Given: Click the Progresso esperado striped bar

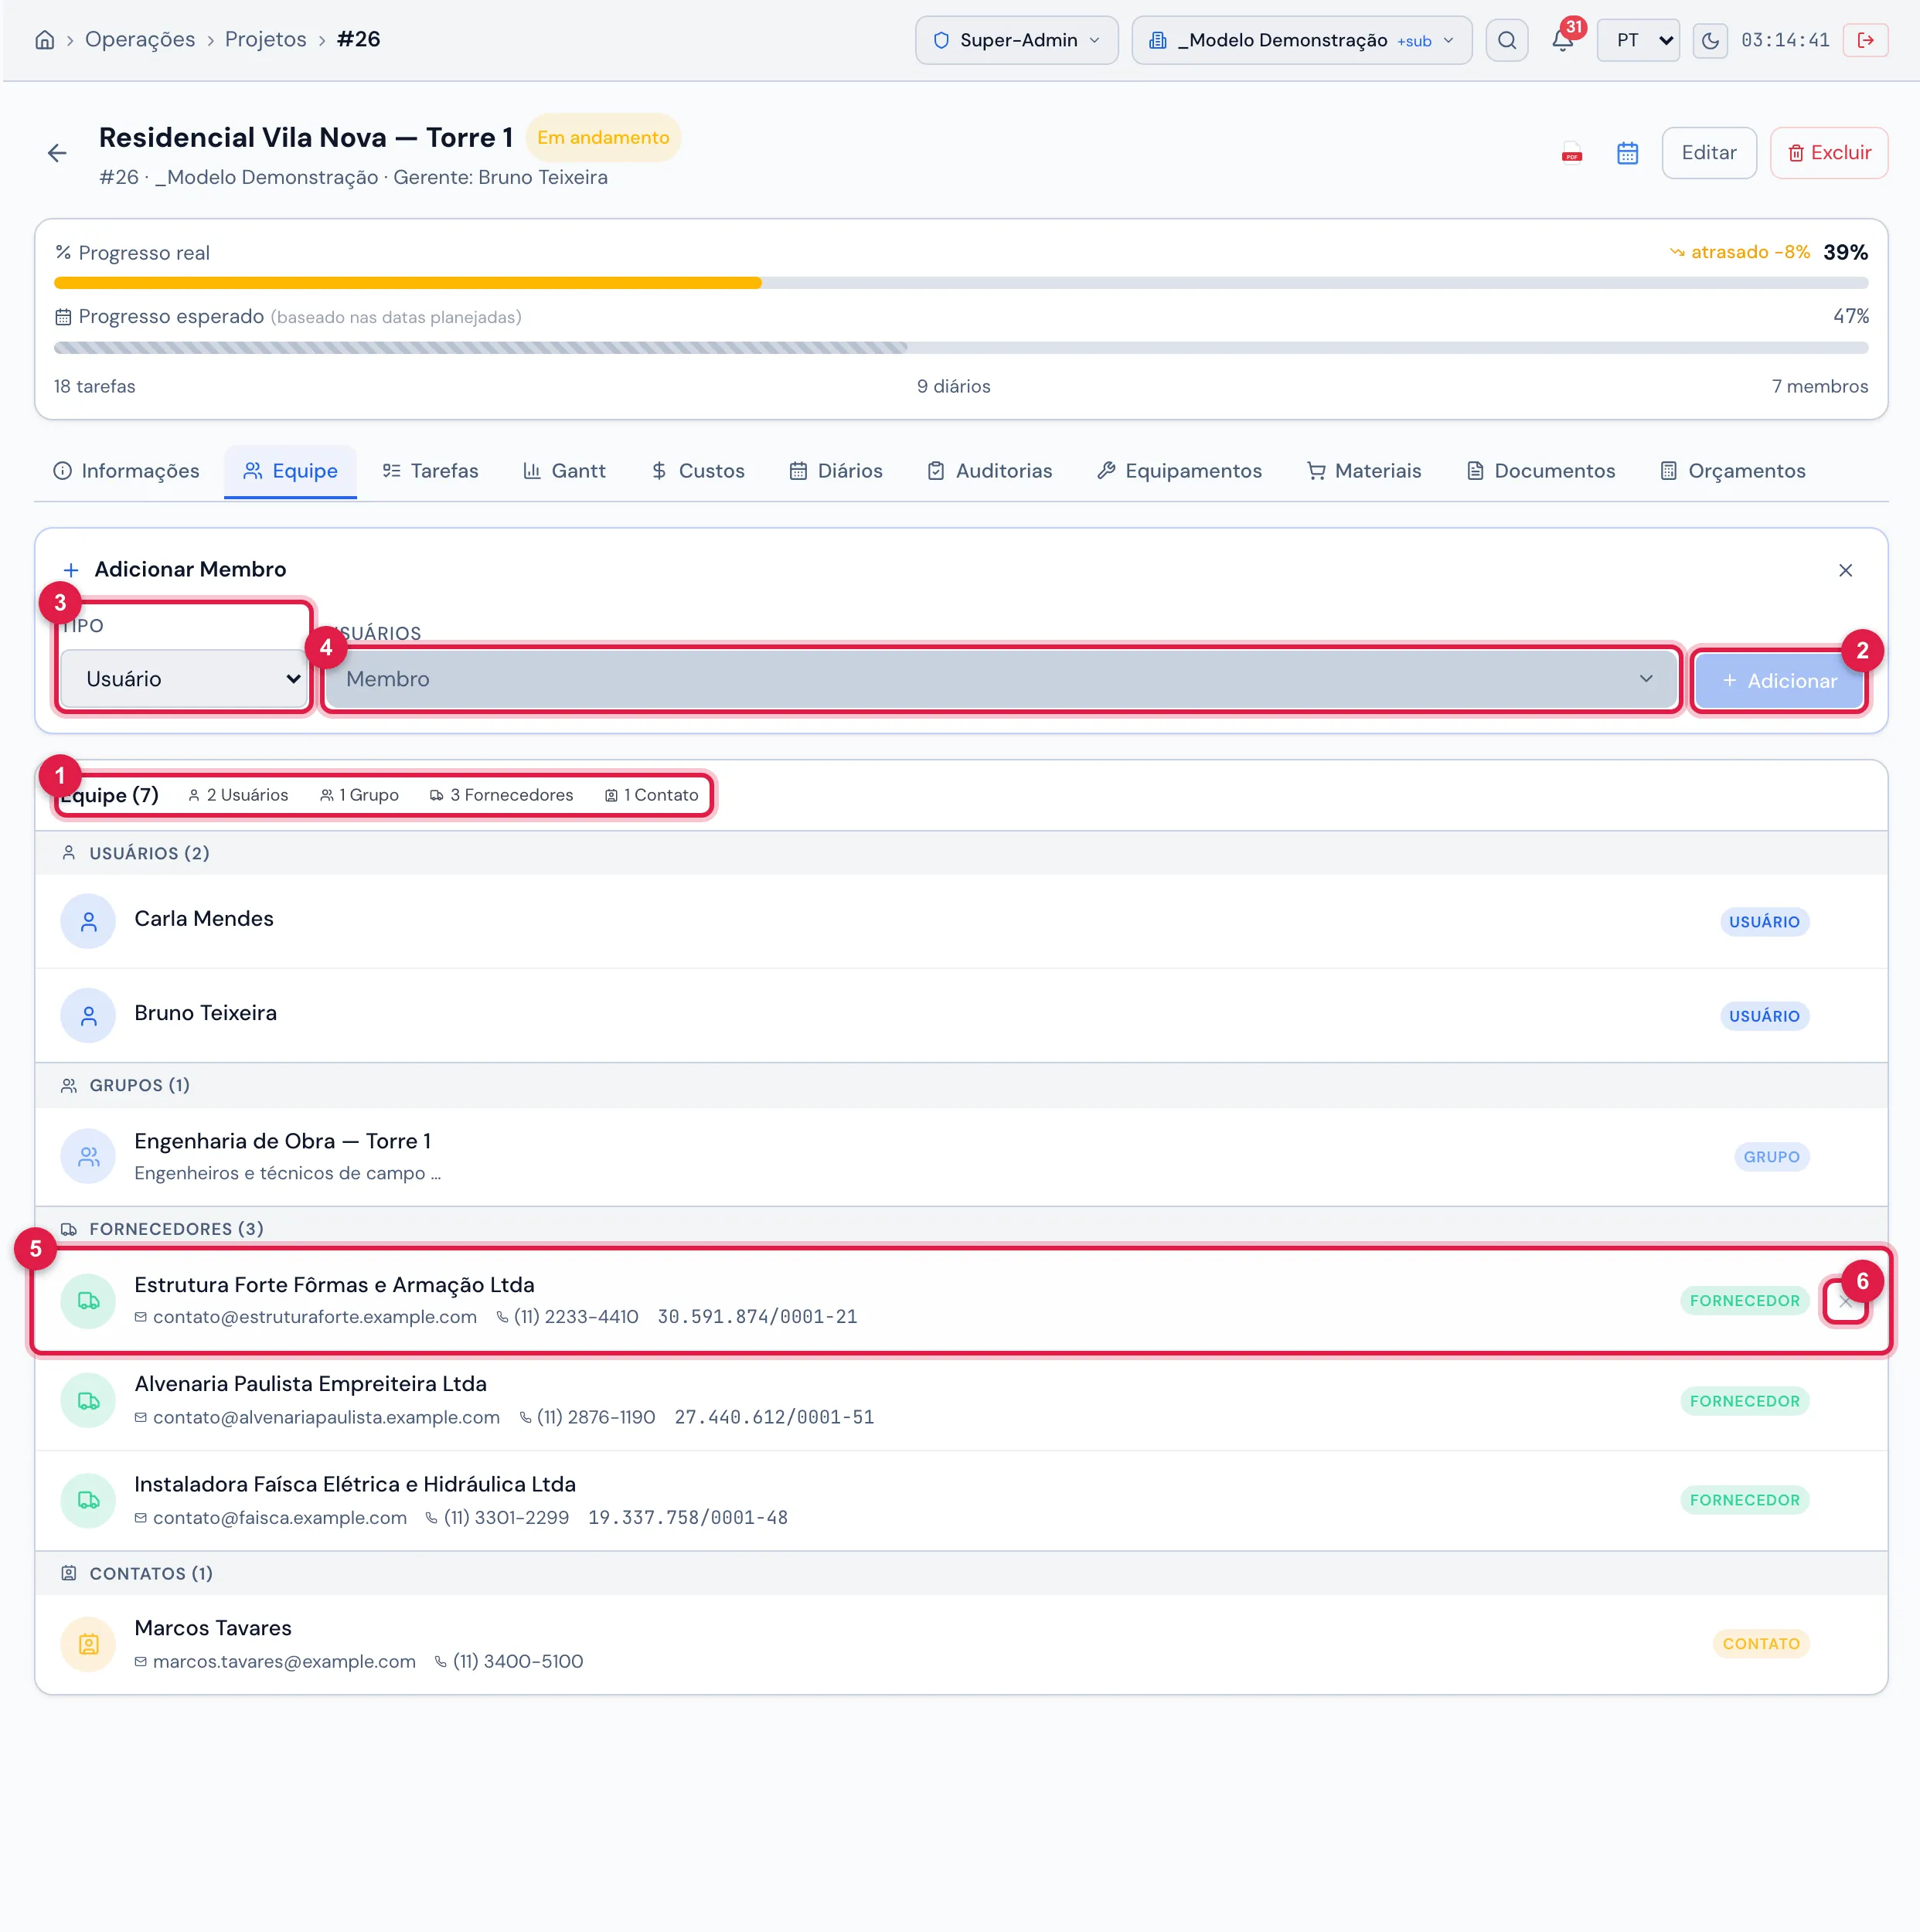Looking at the screenshot, I should point(960,348).
